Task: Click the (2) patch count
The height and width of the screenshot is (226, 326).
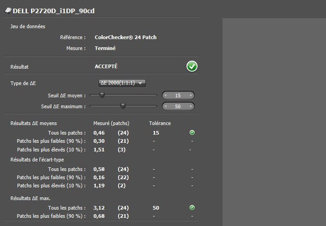Action: (122, 186)
